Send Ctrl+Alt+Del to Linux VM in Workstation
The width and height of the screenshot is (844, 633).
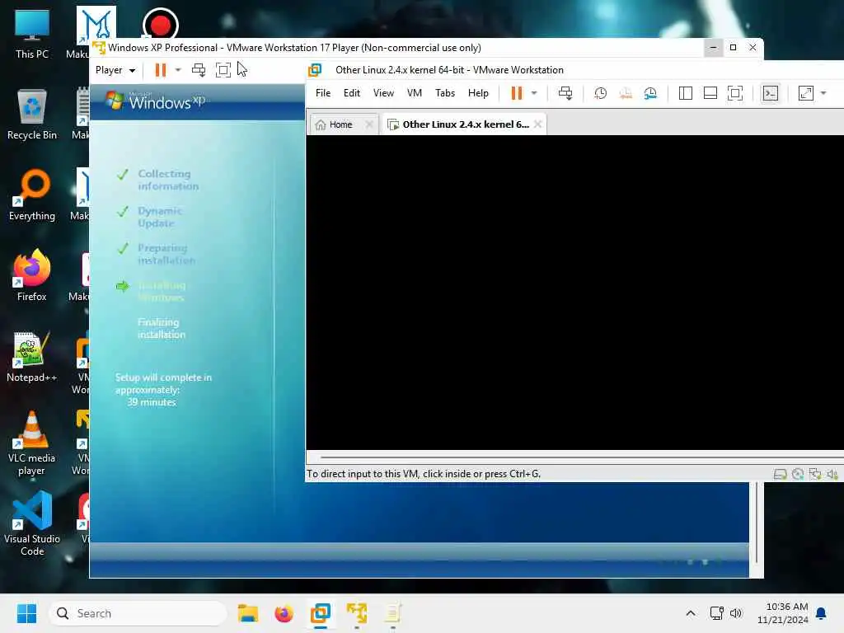coord(565,93)
